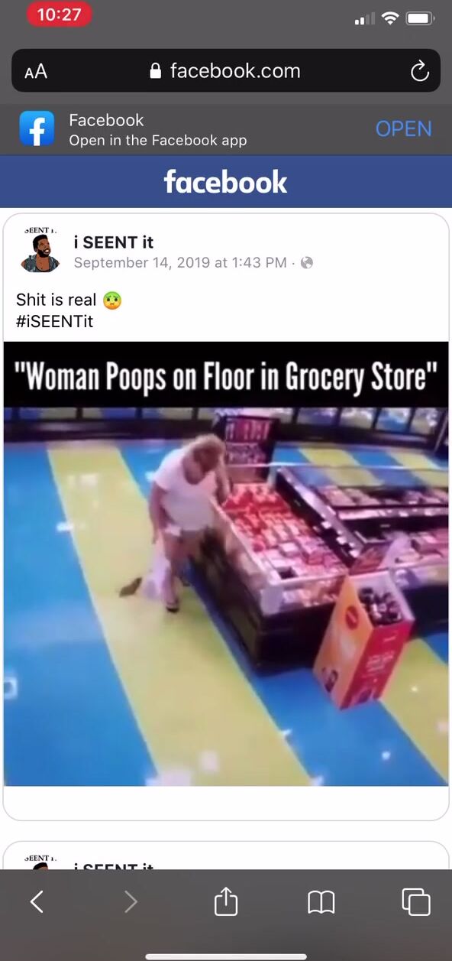This screenshot has width=452, height=961.
Task: Open the i SEENT it page name
Action: tap(113, 242)
